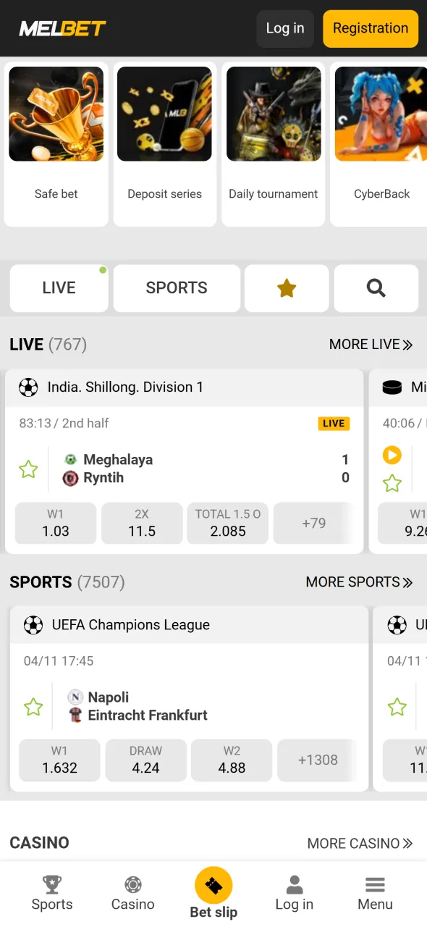
Task: Open MORE SPORTS via its chevron
Action: point(407,582)
